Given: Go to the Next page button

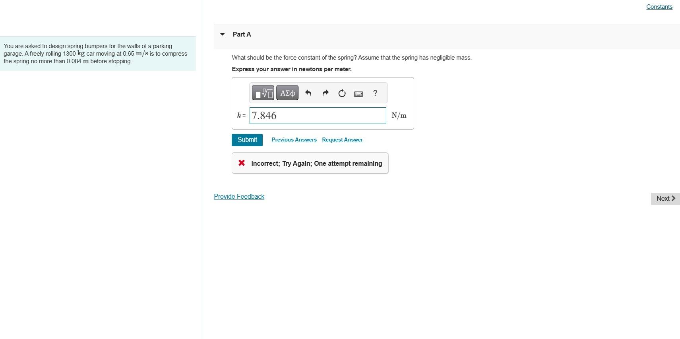Looking at the screenshot, I should 665,199.
